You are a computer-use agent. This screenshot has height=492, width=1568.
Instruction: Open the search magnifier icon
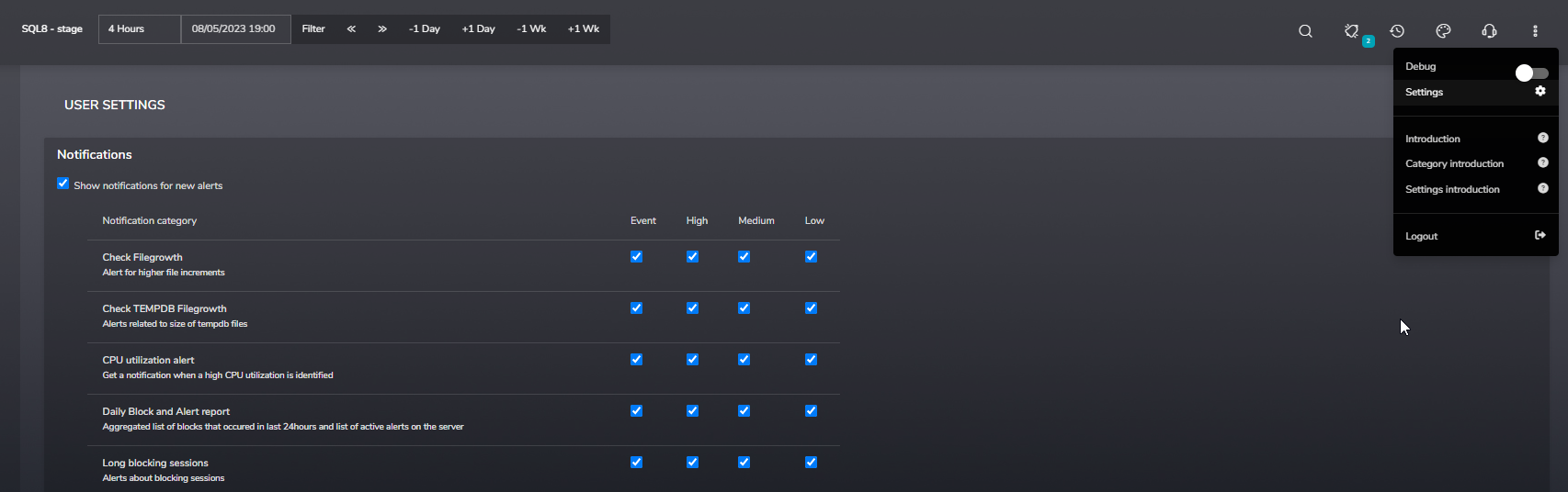click(x=1305, y=31)
